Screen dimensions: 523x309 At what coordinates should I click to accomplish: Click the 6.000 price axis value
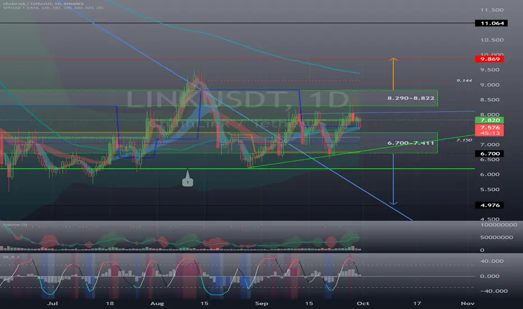(490, 174)
